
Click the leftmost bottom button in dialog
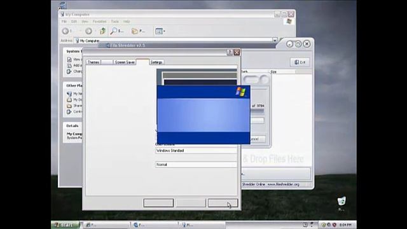tap(158, 203)
